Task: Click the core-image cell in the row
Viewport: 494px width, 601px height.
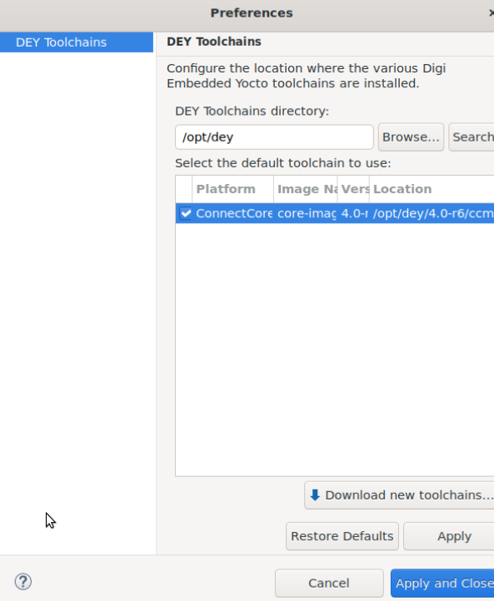Action: click(307, 213)
